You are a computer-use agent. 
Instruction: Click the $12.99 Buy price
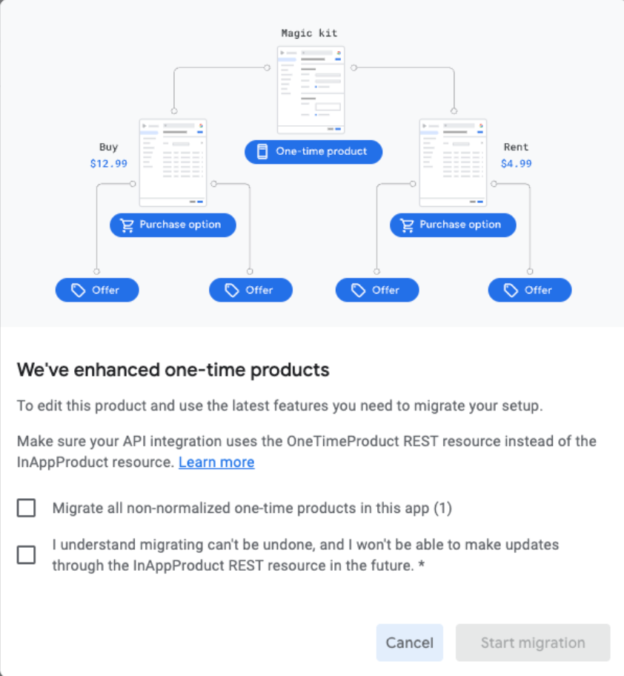click(x=109, y=164)
